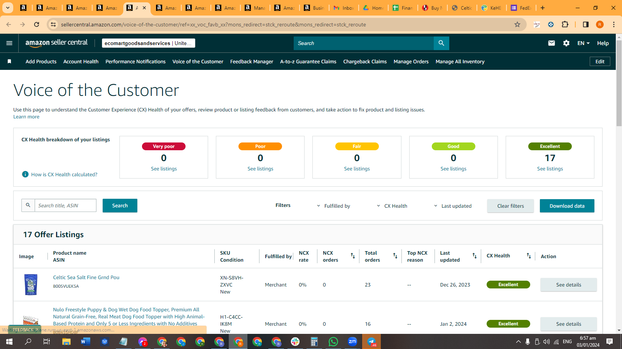Screen dimensions: 622x349
Task: Click the Seller Central top search field
Action: [x=364, y=43]
